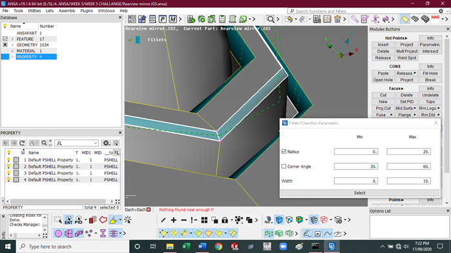Screen dimensions: 451x253
Task: Open the Release submenu arrow in CONS
Action: click(x=415, y=73)
